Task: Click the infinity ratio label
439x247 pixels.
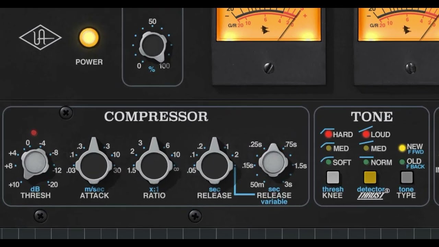Action: [x=176, y=168]
